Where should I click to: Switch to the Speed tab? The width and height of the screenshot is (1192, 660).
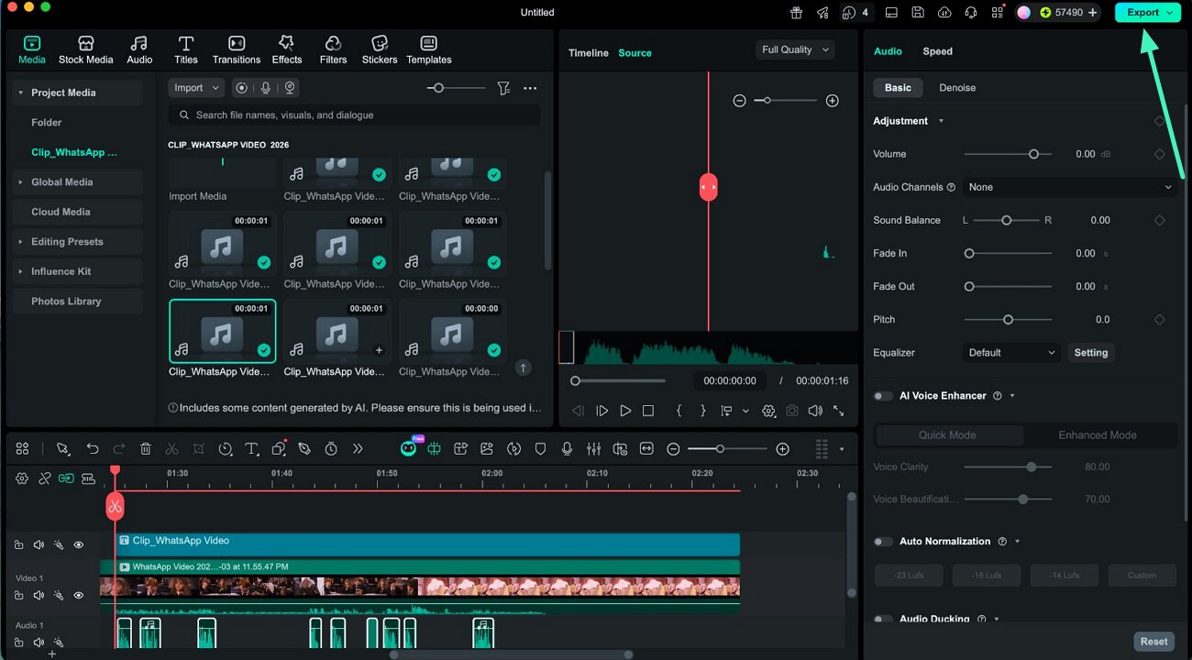pos(937,51)
